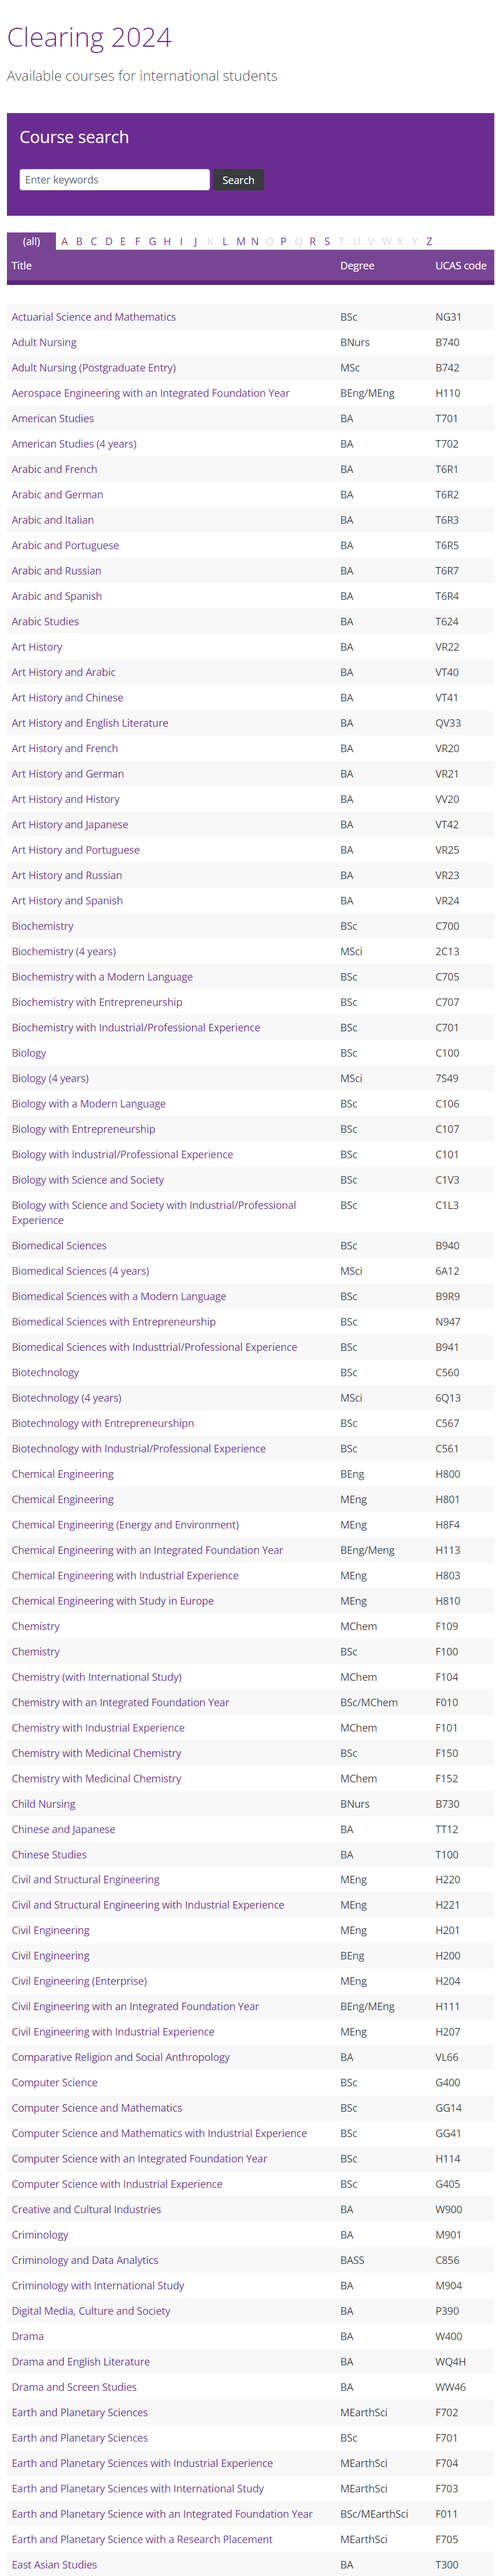Filter courses by letter S
Viewport: 496px width, 2576px height.
327,241
